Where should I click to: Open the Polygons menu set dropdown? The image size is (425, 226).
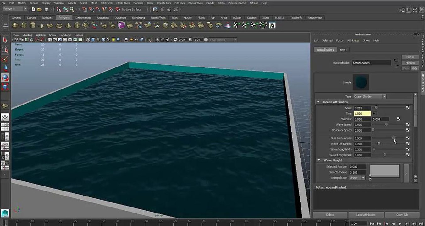click(x=15, y=9)
